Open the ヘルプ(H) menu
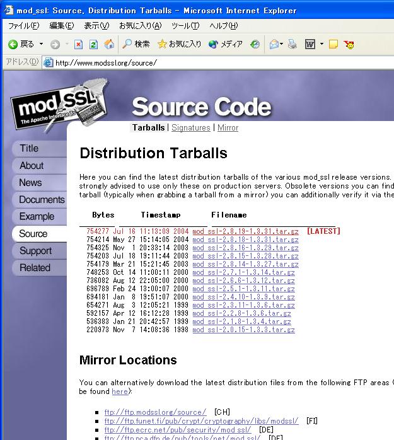This screenshot has width=394, height=440. pyautogui.click(x=224, y=26)
